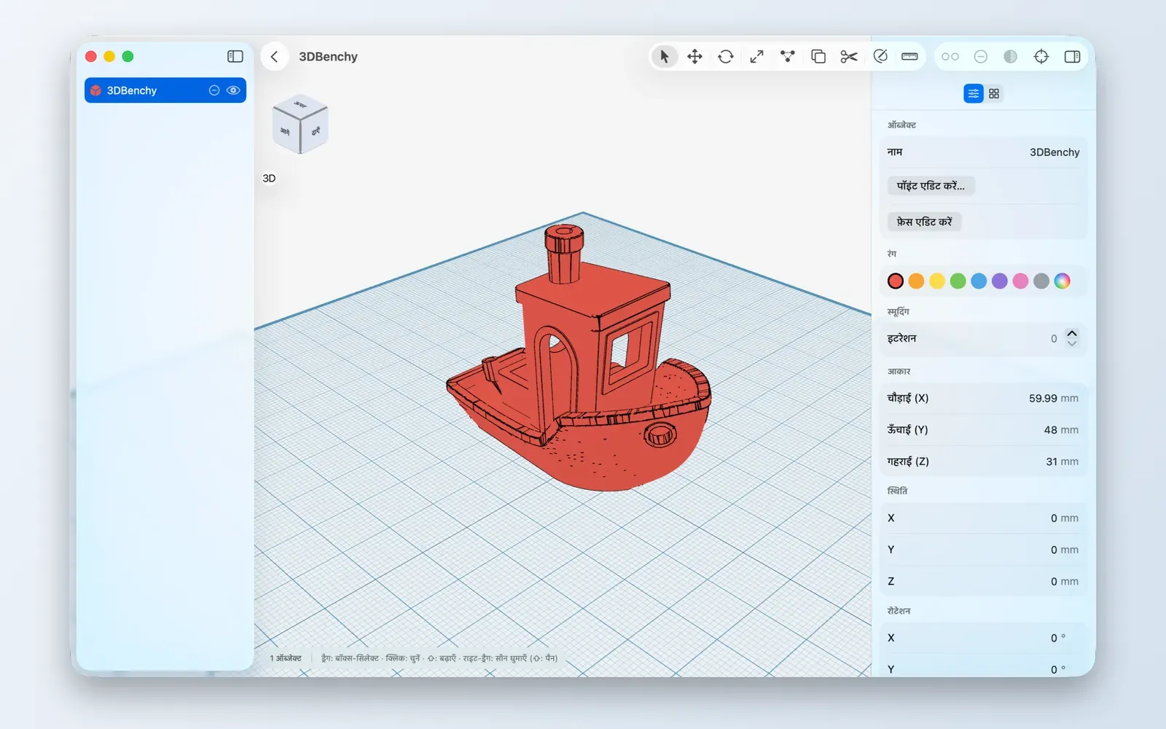
Task: Click the iterations value field showing 0
Action: coord(1054,339)
